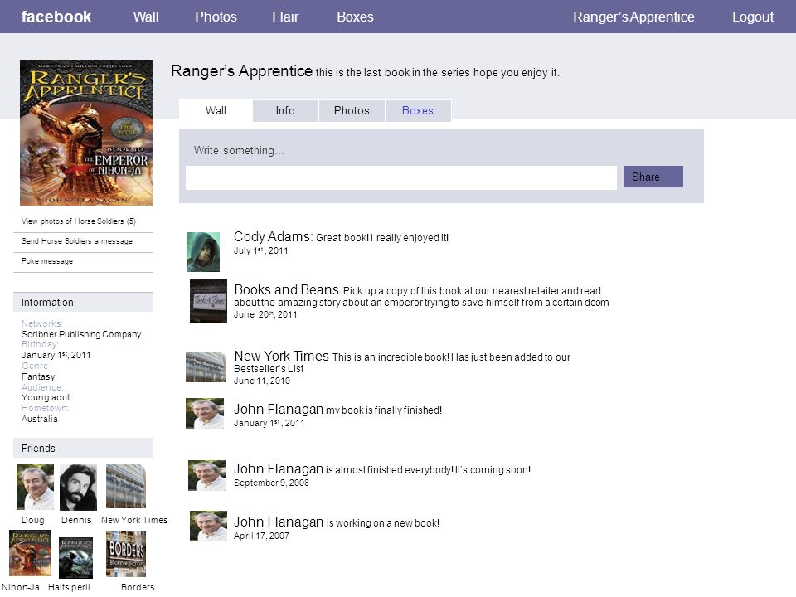Click the April 17, 2007 post date

(x=261, y=536)
